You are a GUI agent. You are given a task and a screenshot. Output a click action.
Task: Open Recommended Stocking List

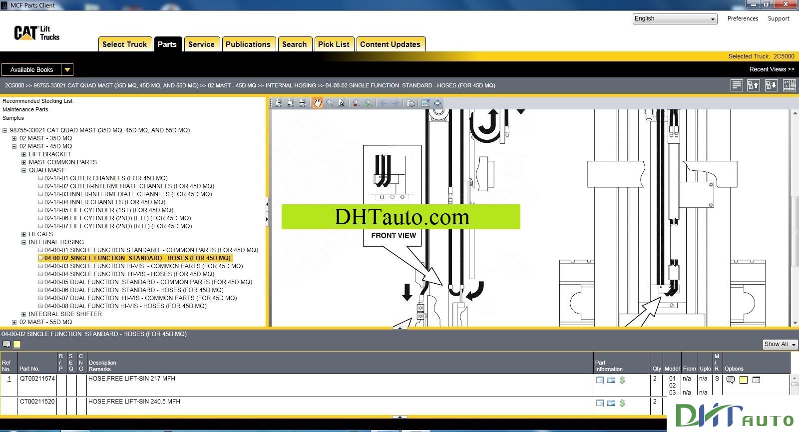[x=37, y=101]
